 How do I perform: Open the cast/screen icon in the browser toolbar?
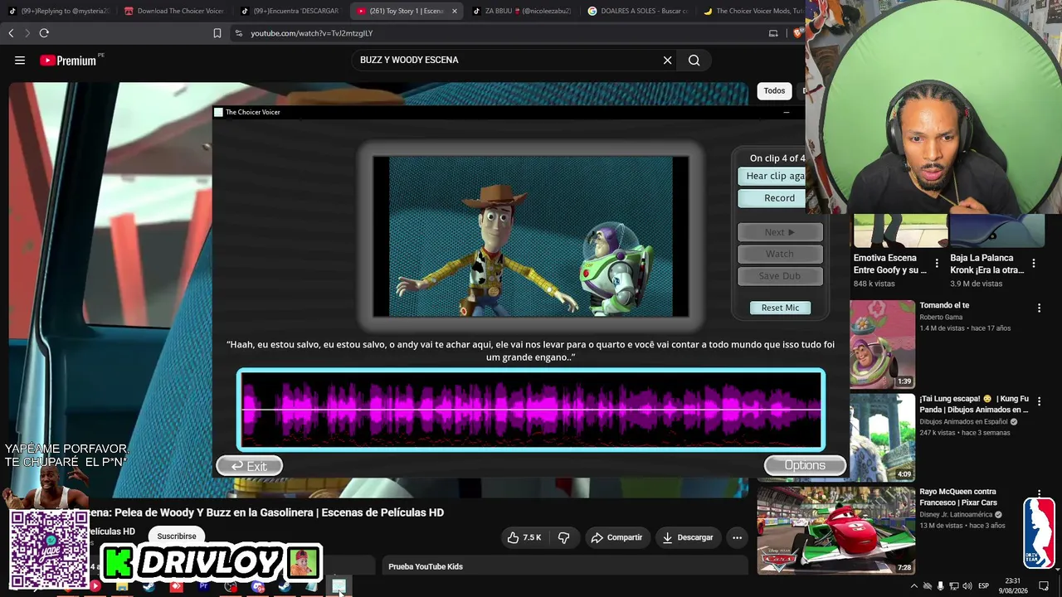(773, 33)
